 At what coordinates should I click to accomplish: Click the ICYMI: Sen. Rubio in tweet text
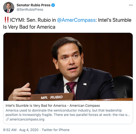pos(33,20)
